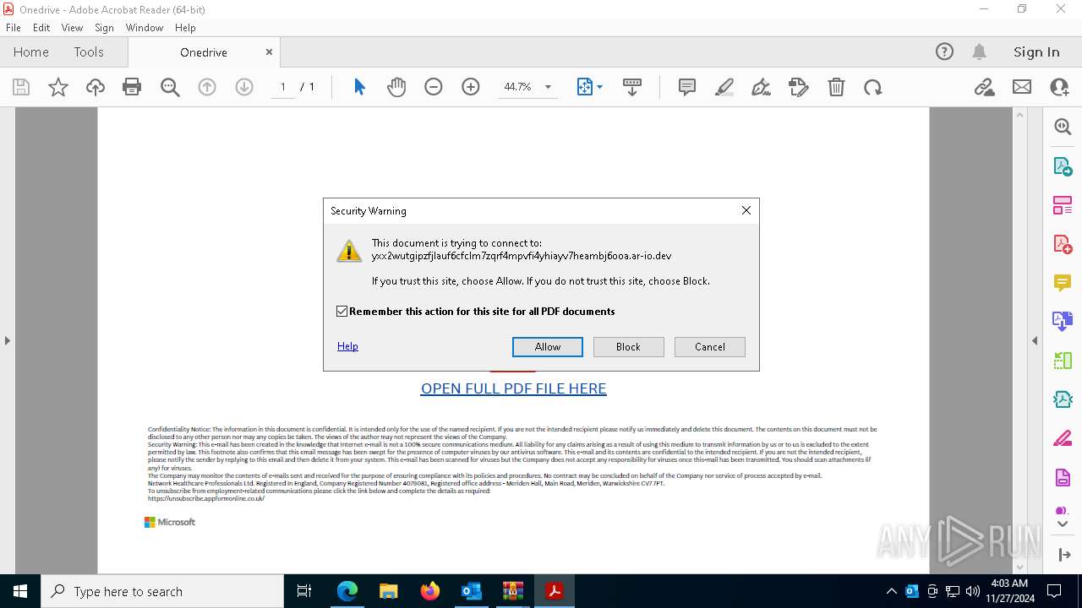Open the Help question mark icon
Viewport: 1082px width, 608px height.
click(x=944, y=52)
